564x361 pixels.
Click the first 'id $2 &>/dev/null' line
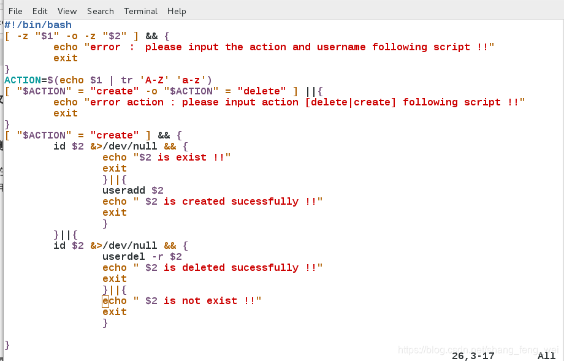[121, 146]
